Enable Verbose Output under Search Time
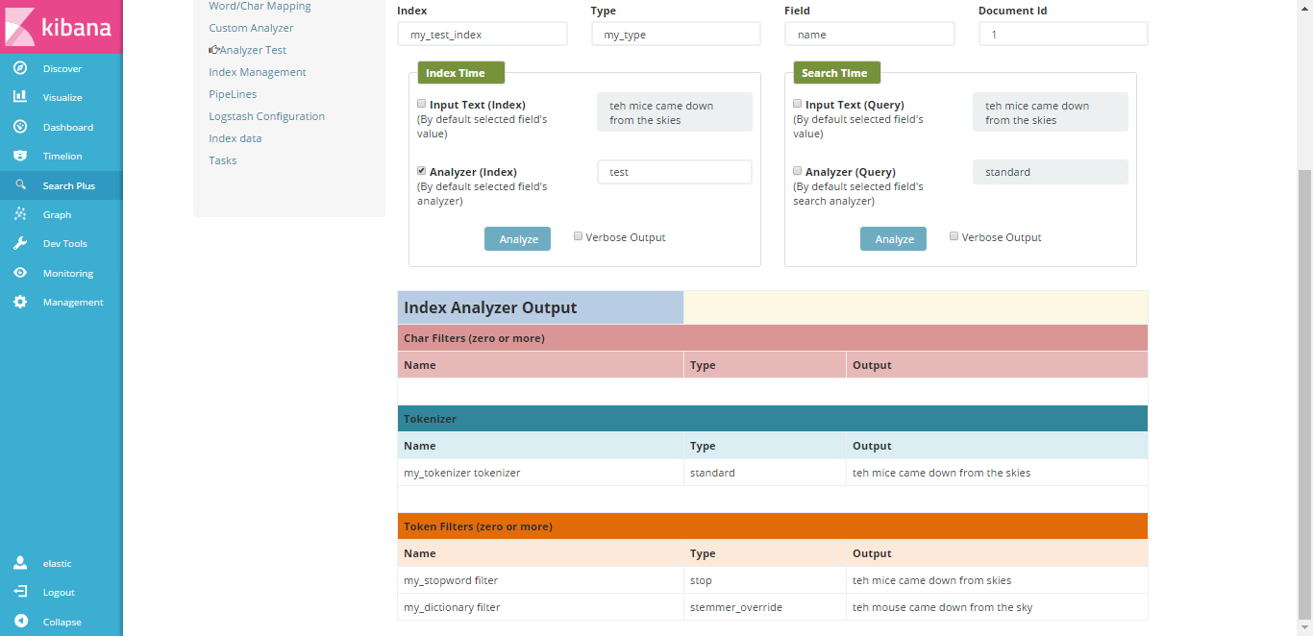 (x=954, y=236)
